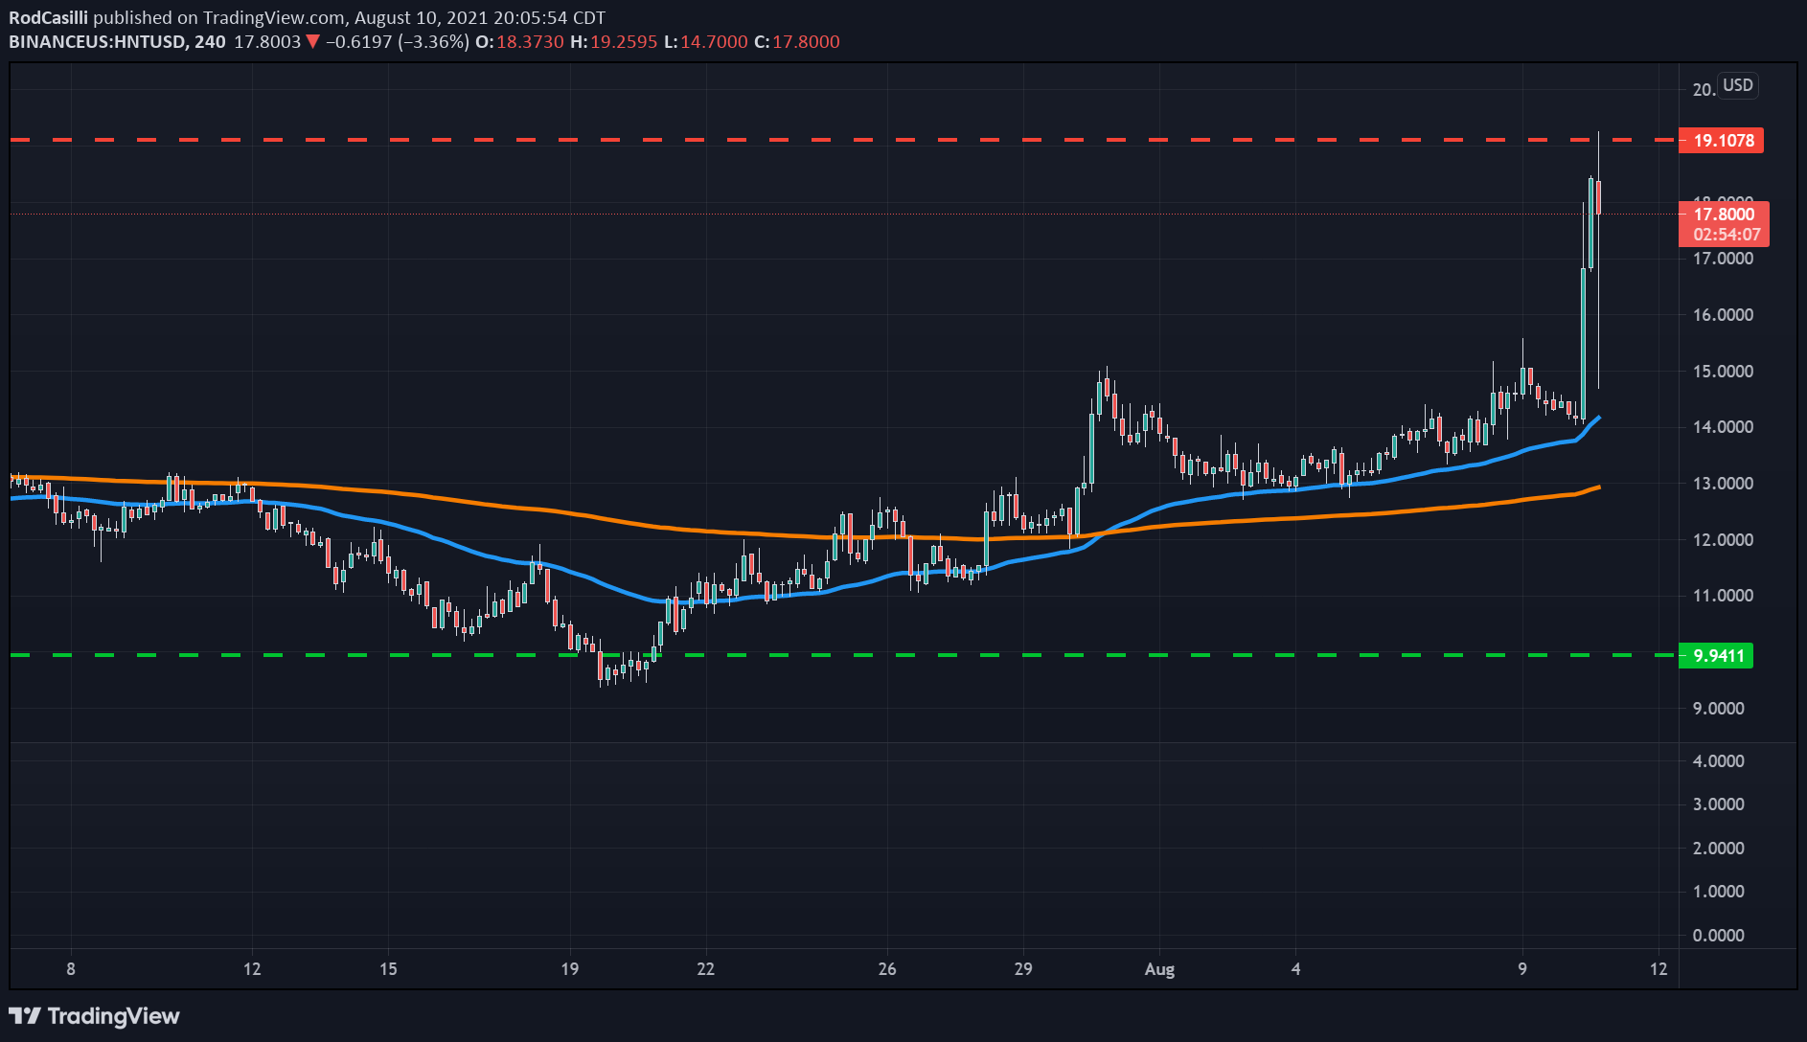Click the TradingView logo at the bottom left

94,1016
